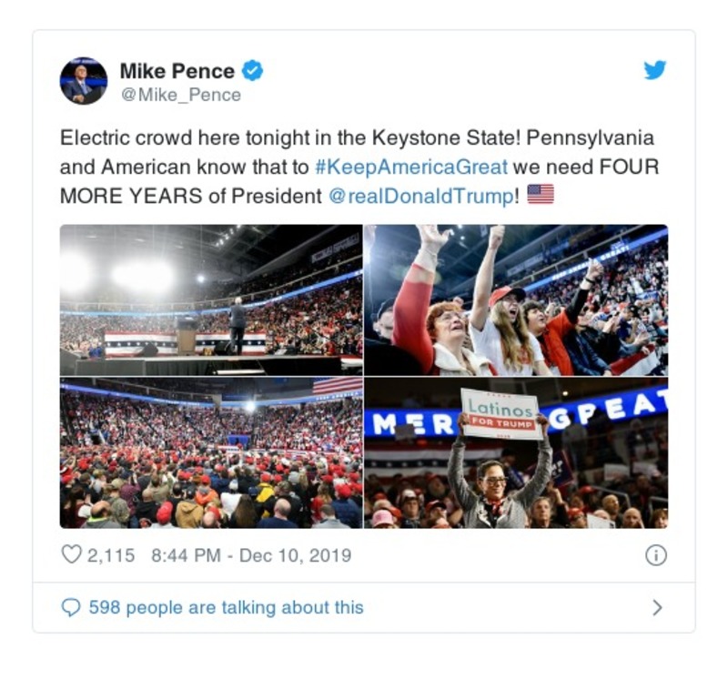
Task: Click the info circle icon
Action: (655, 555)
